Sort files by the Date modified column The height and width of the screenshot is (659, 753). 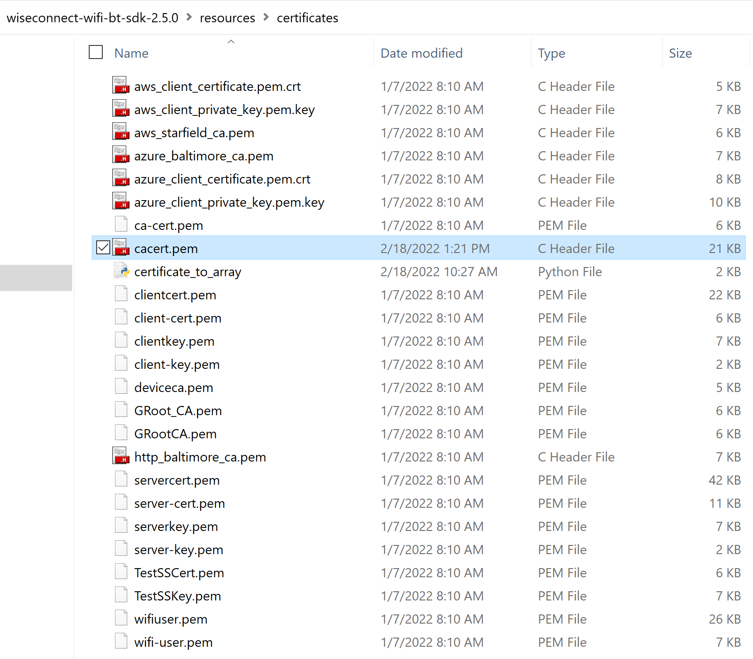point(421,53)
